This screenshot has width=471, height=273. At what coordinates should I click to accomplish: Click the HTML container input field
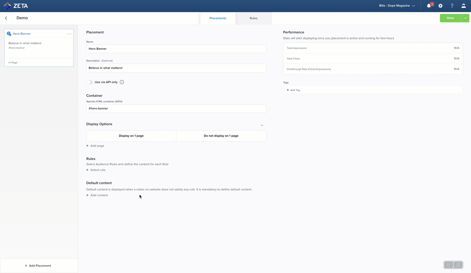(176, 109)
